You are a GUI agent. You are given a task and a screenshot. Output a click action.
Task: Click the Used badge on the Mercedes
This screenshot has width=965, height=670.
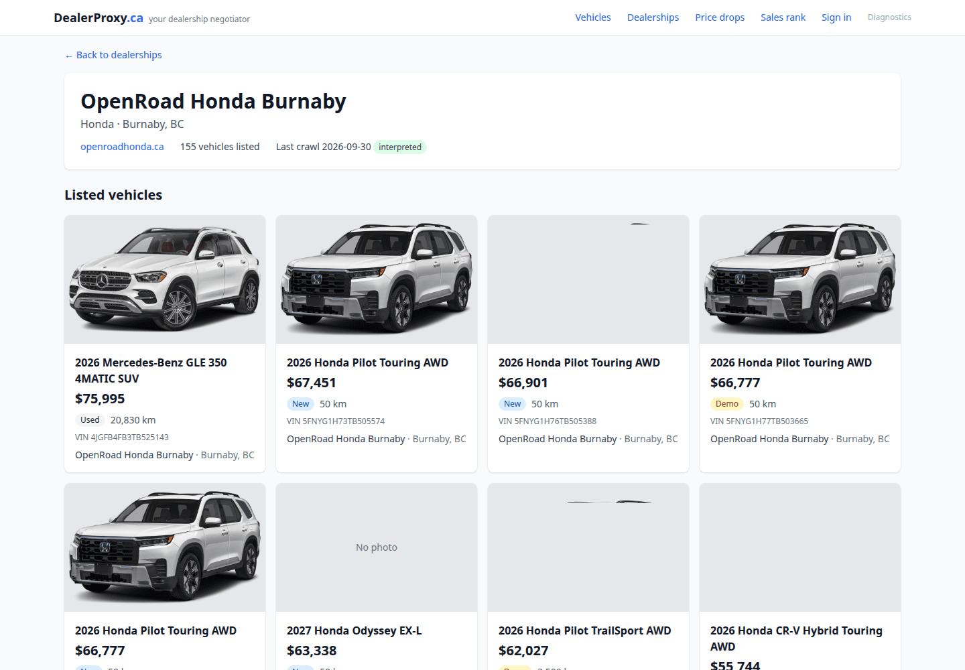point(90,420)
